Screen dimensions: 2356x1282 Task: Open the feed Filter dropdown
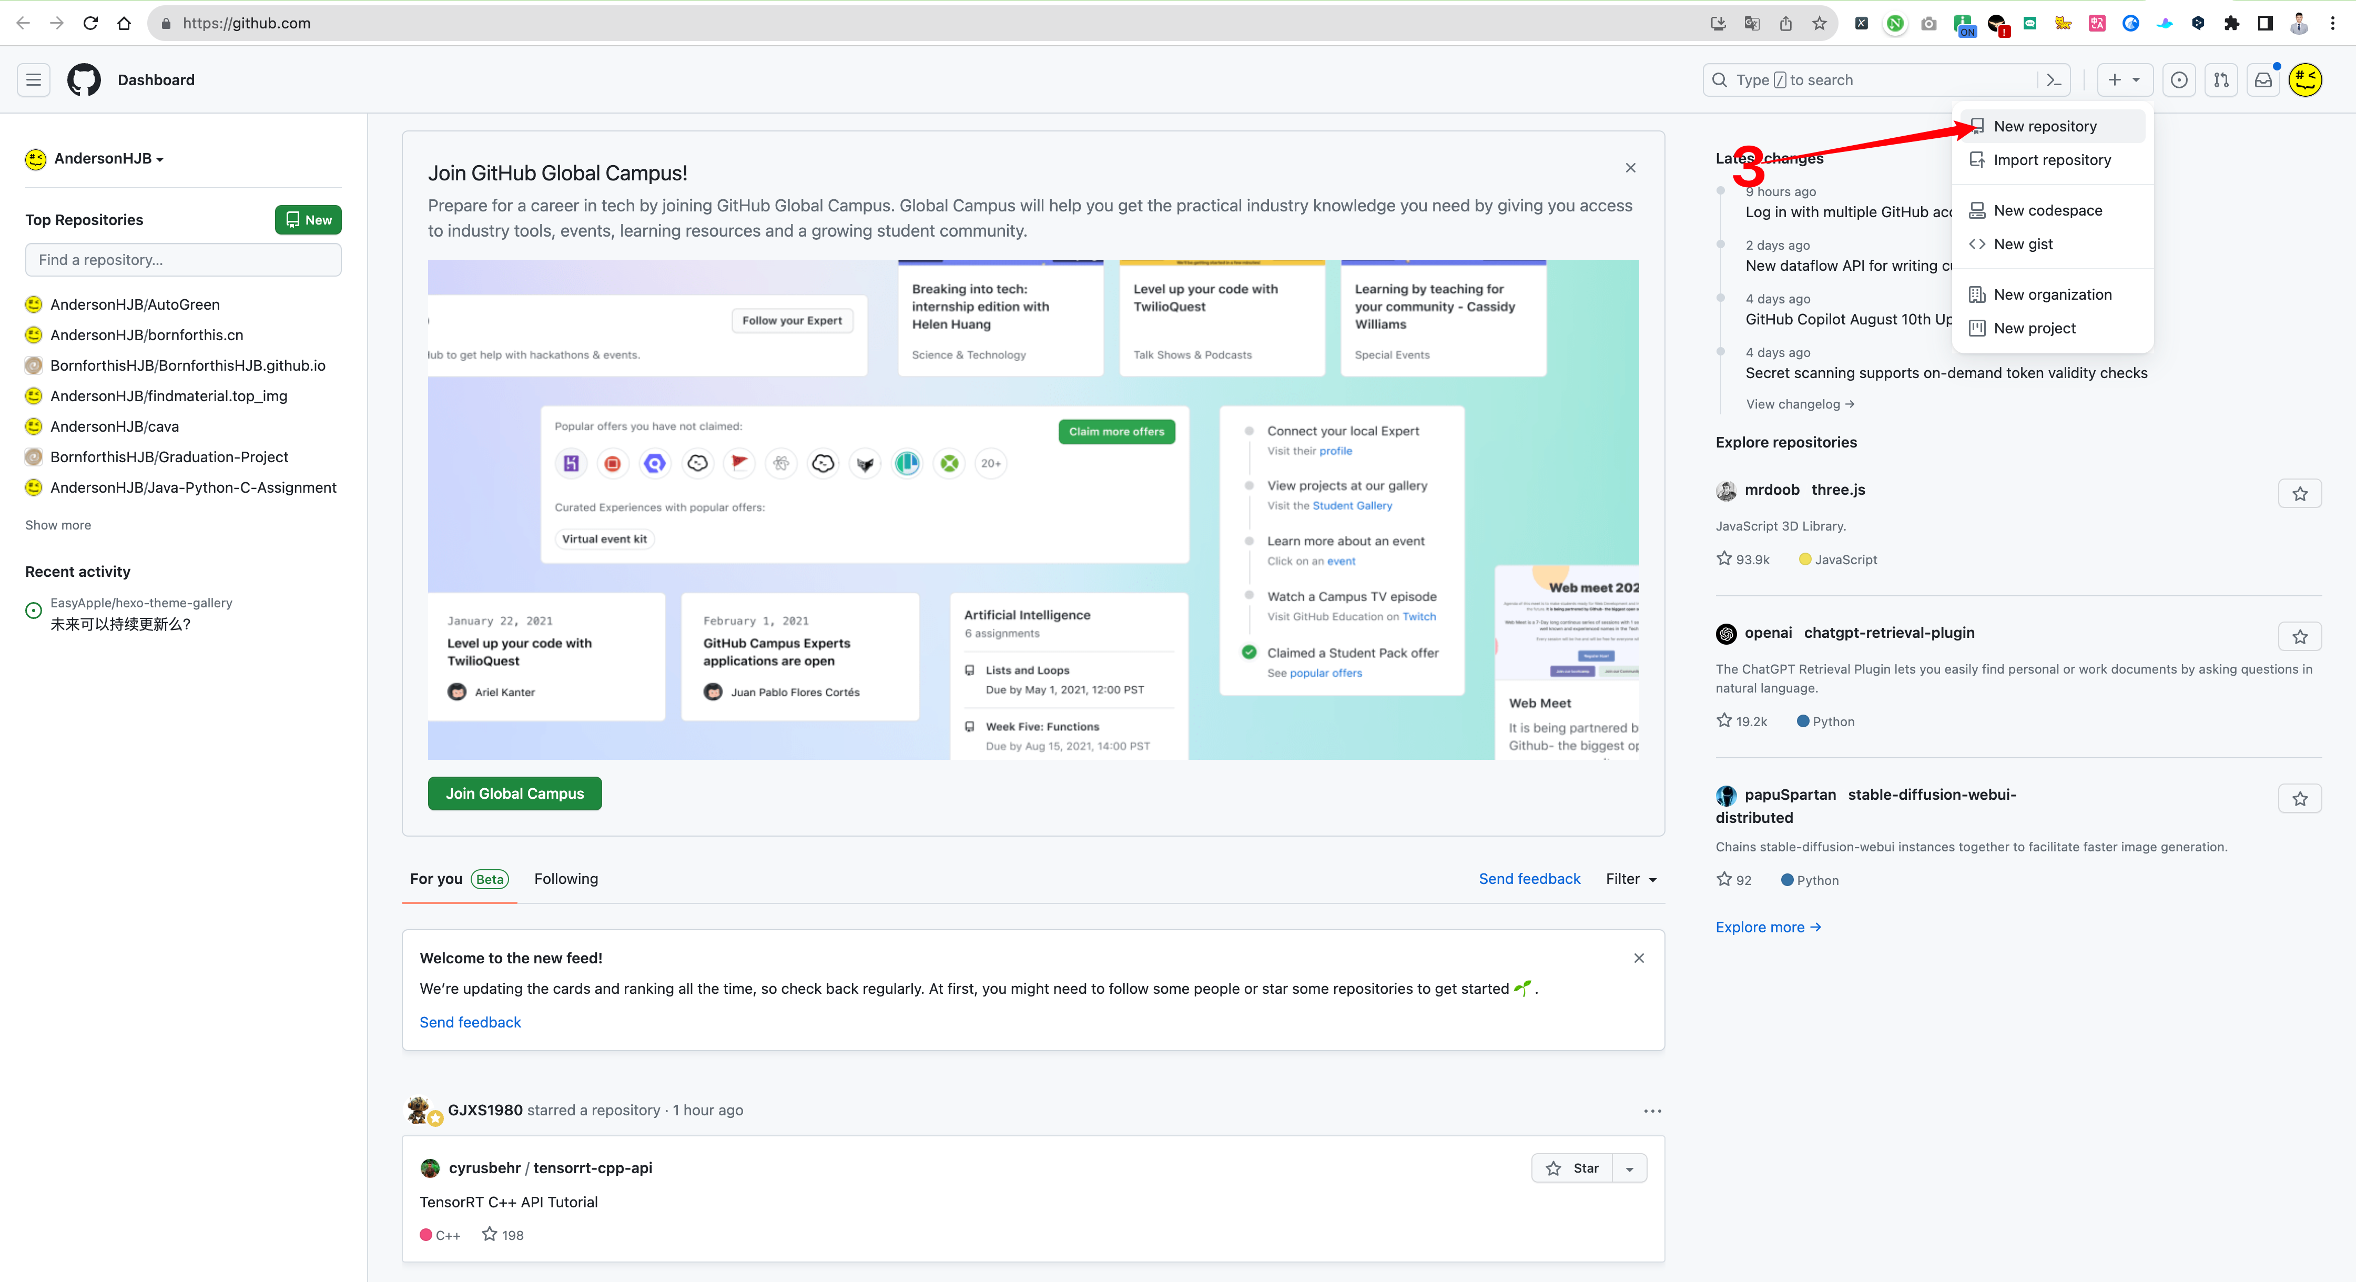tap(1632, 879)
